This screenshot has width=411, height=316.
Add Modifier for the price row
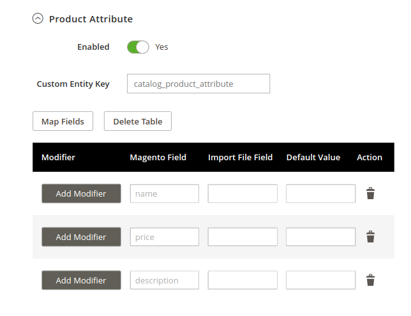pyautogui.click(x=81, y=237)
